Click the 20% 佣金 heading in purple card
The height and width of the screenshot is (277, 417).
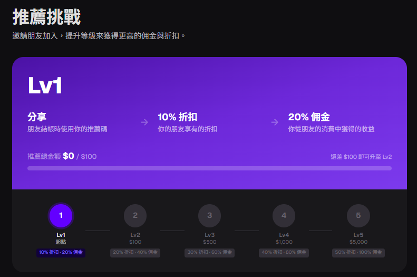[309, 117]
